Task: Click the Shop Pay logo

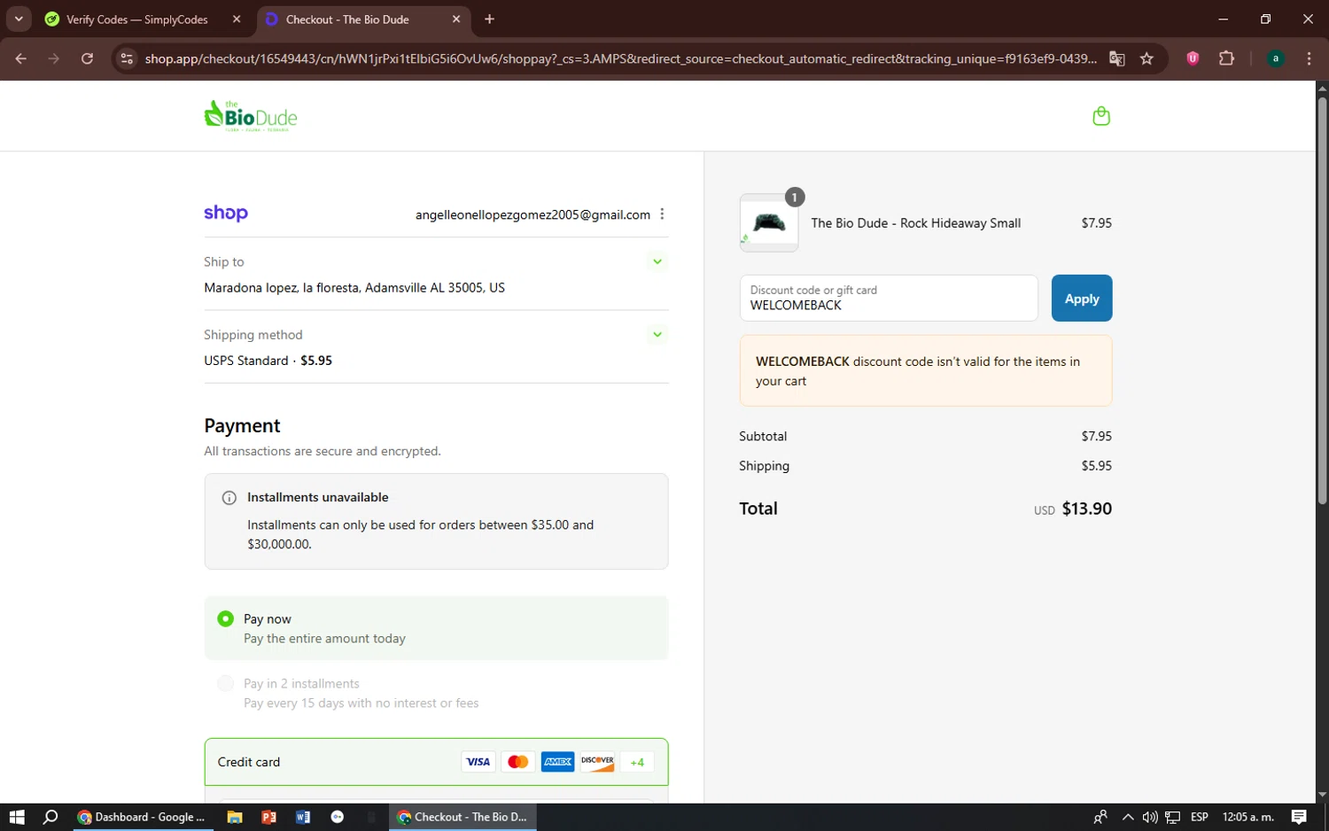Action: (226, 214)
